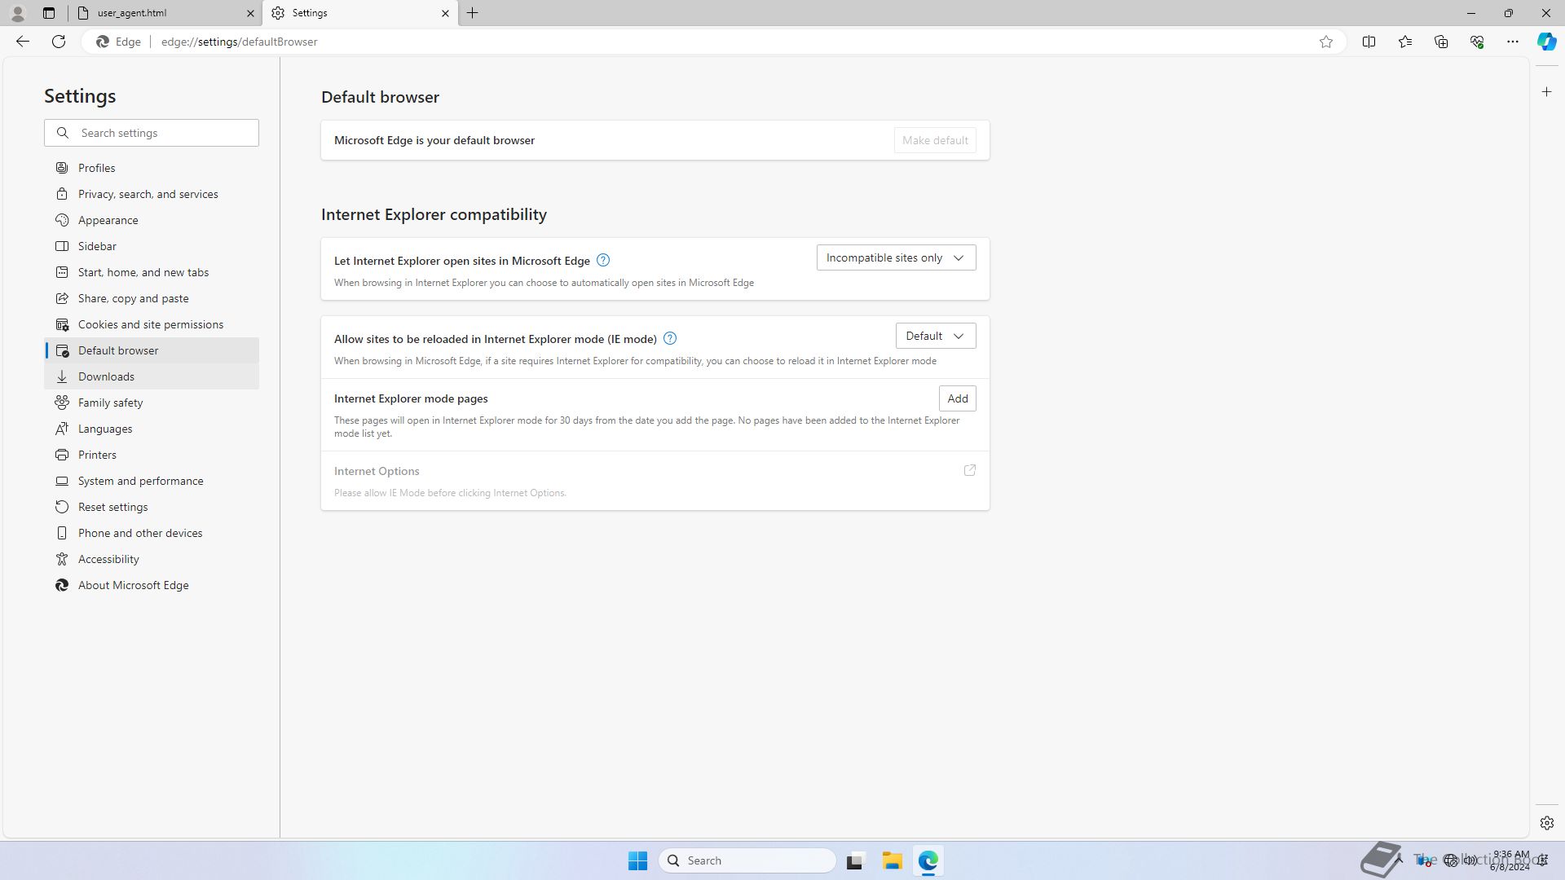Click help icon beside IE mode setting
Screen dimensions: 1565x880
coord(669,338)
